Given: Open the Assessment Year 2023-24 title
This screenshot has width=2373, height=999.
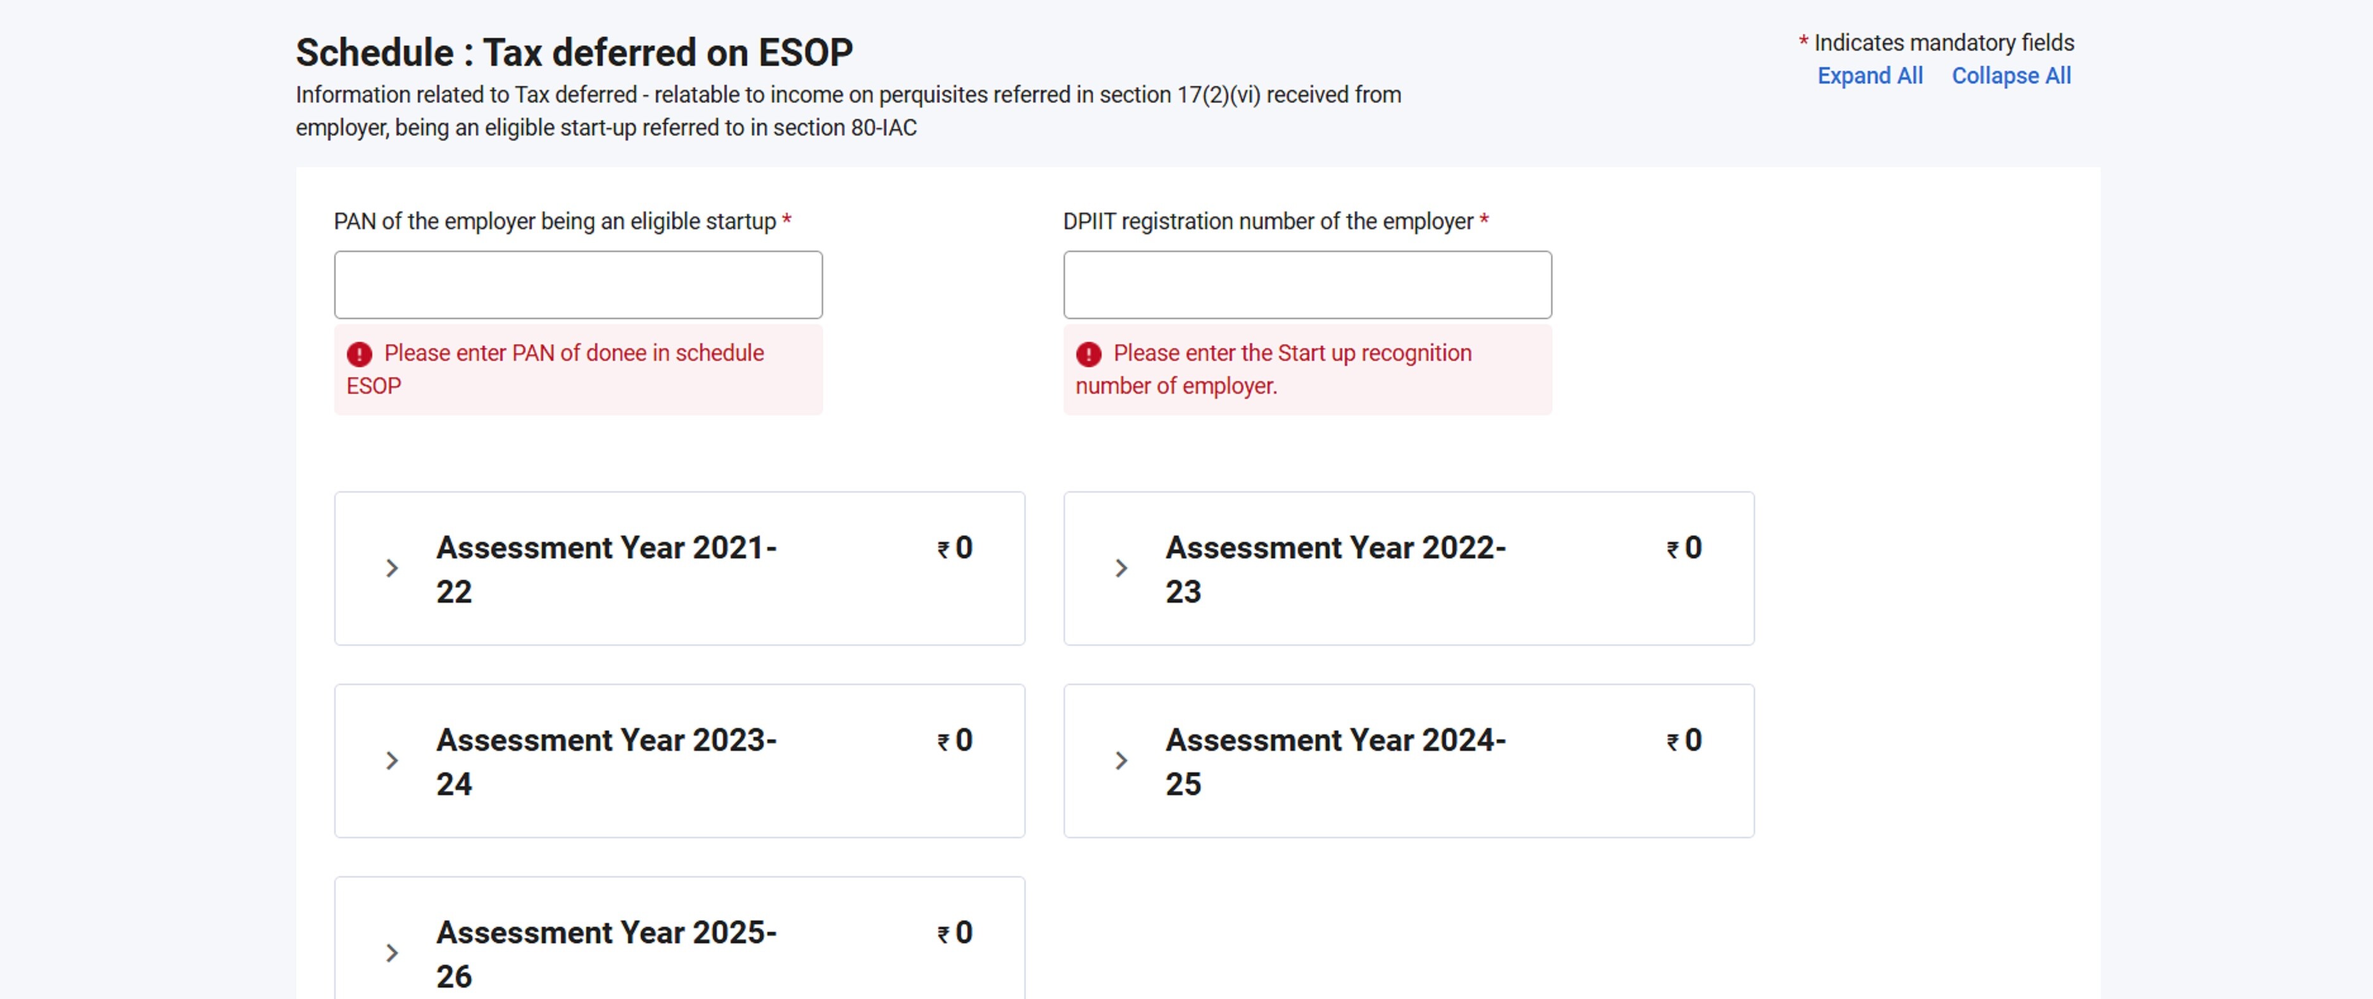Looking at the screenshot, I should tap(605, 760).
